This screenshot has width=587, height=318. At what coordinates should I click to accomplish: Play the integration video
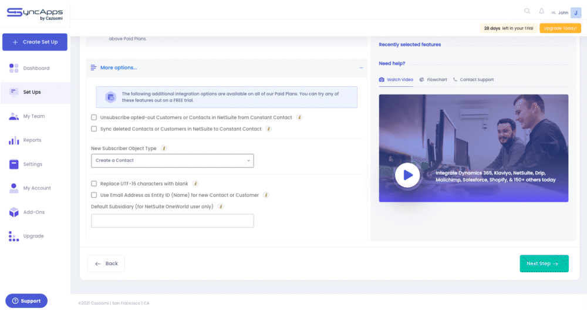click(x=407, y=175)
